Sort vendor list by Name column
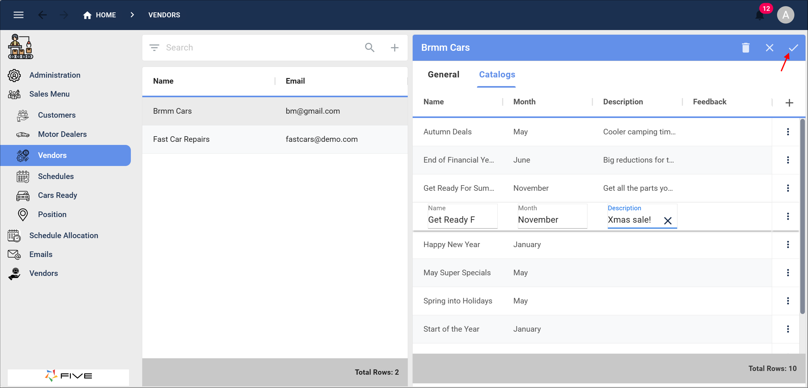Viewport: 808px width, 388px height. 163,81
